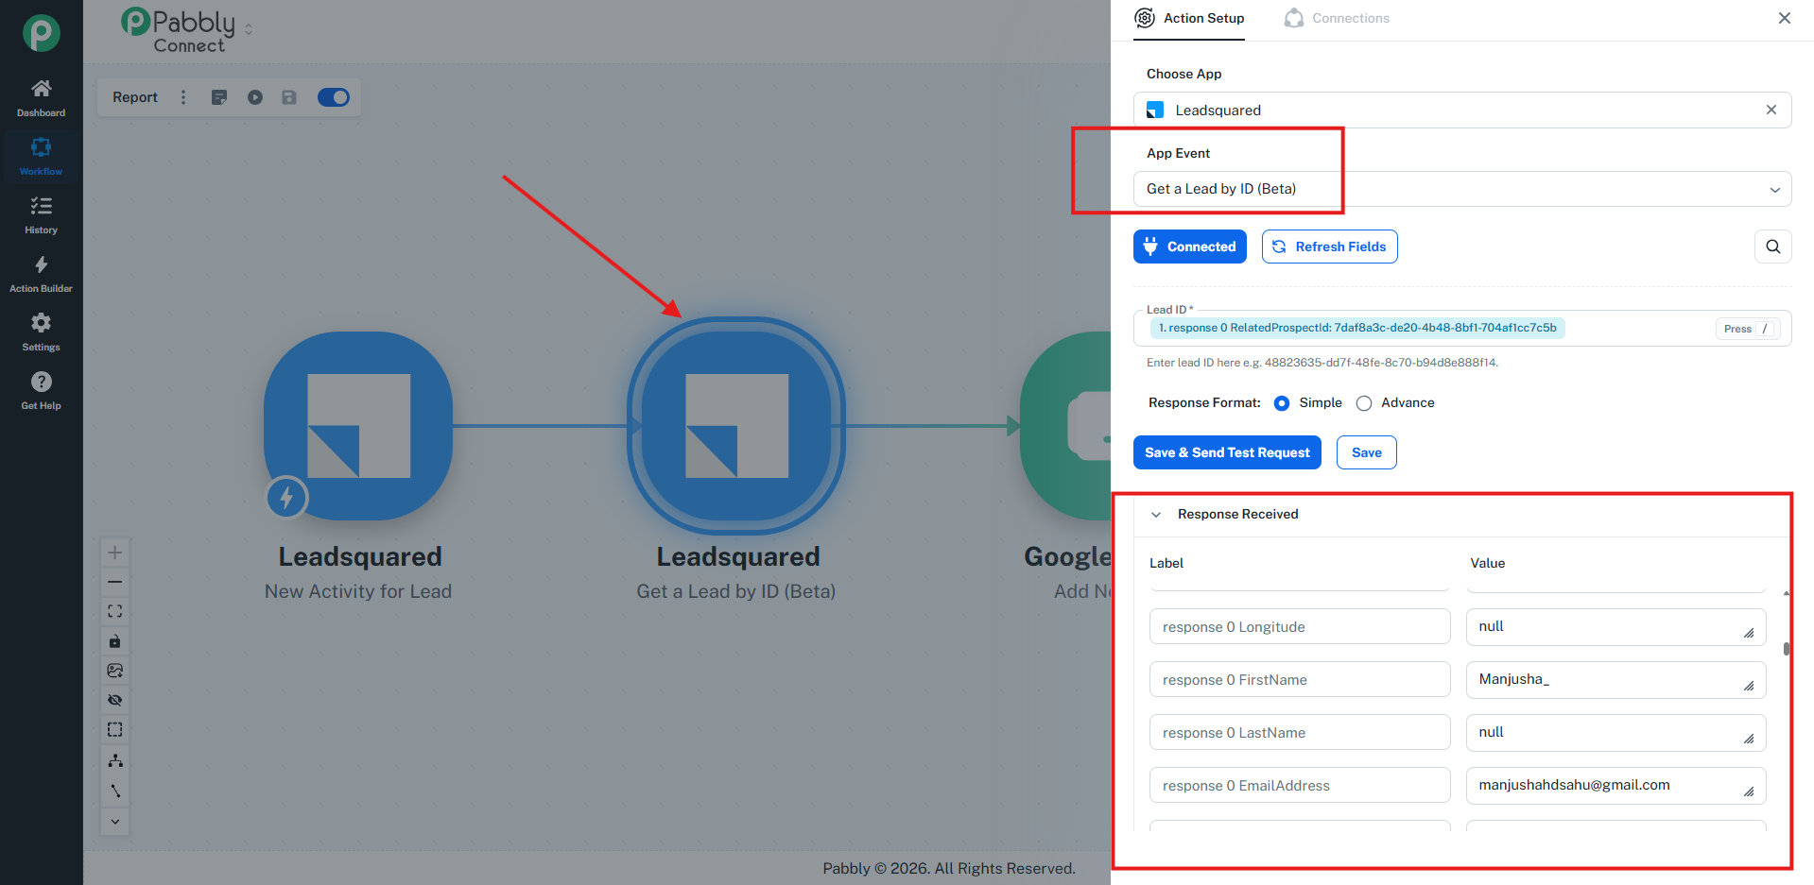
Task: Open the Pabbly Connect app switcher
Action: coord(249,29)
